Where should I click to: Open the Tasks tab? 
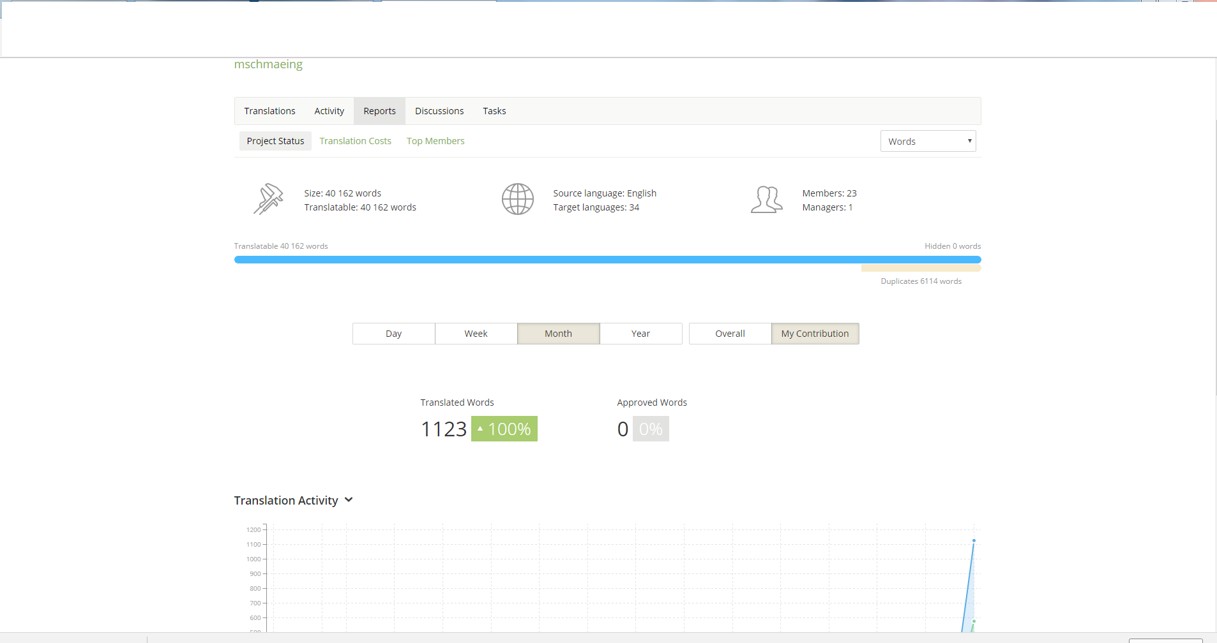[494, 111]
